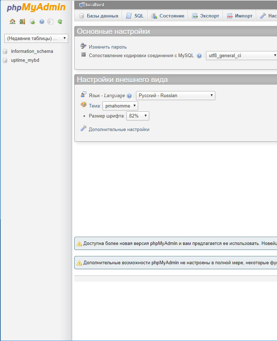
Task: Open the 82% font size dropdown
Action: tap(138, 116)
